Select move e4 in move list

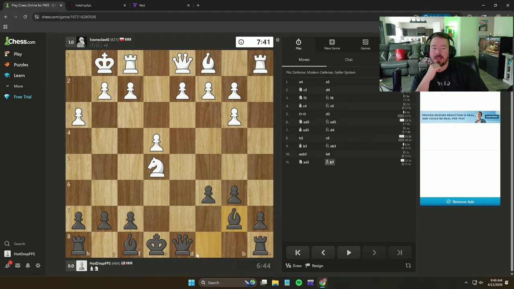coord(301,82)
